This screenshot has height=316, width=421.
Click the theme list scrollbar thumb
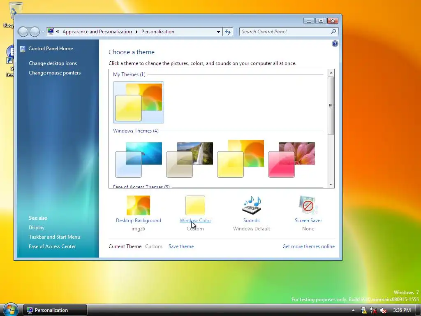click(x=331, y=106)
